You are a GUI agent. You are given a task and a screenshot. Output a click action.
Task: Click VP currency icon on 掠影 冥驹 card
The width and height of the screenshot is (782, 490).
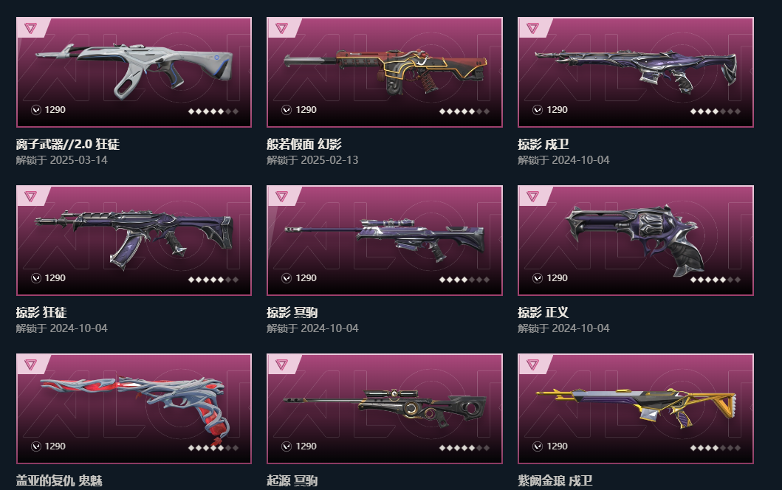287,278
